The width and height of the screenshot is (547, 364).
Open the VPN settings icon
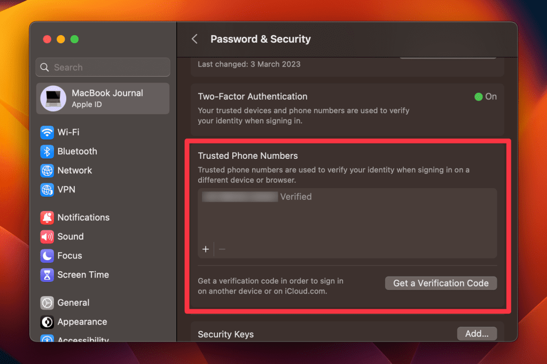tap(47, 190)
